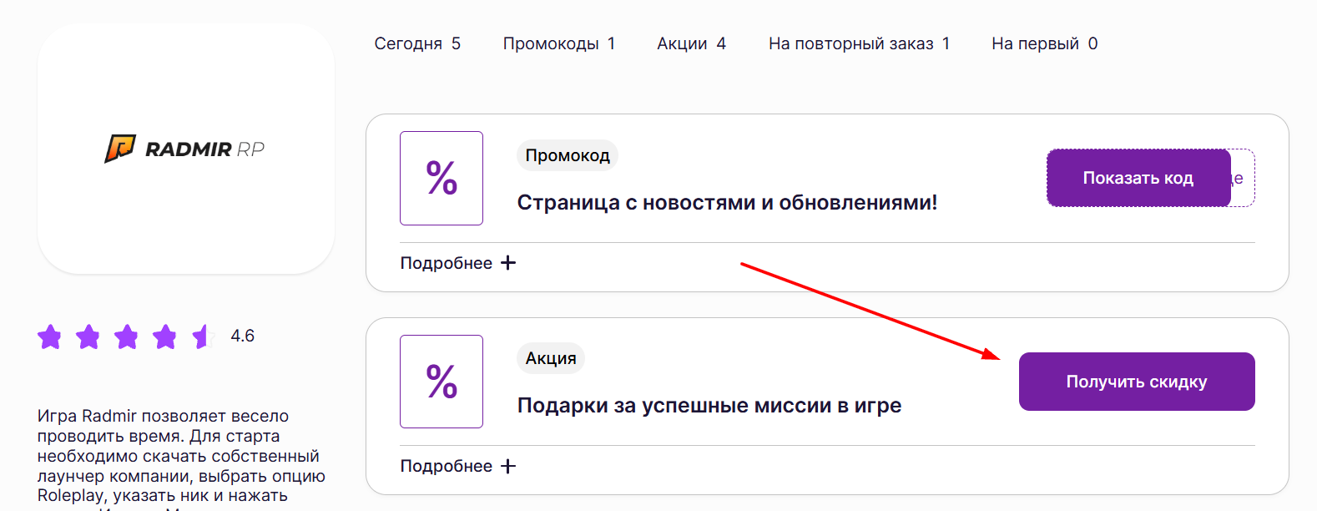Viewport: 1317px width, 511px height.
Task: Click the percent icon on the Акция card
Action: (x=442, y=381)
